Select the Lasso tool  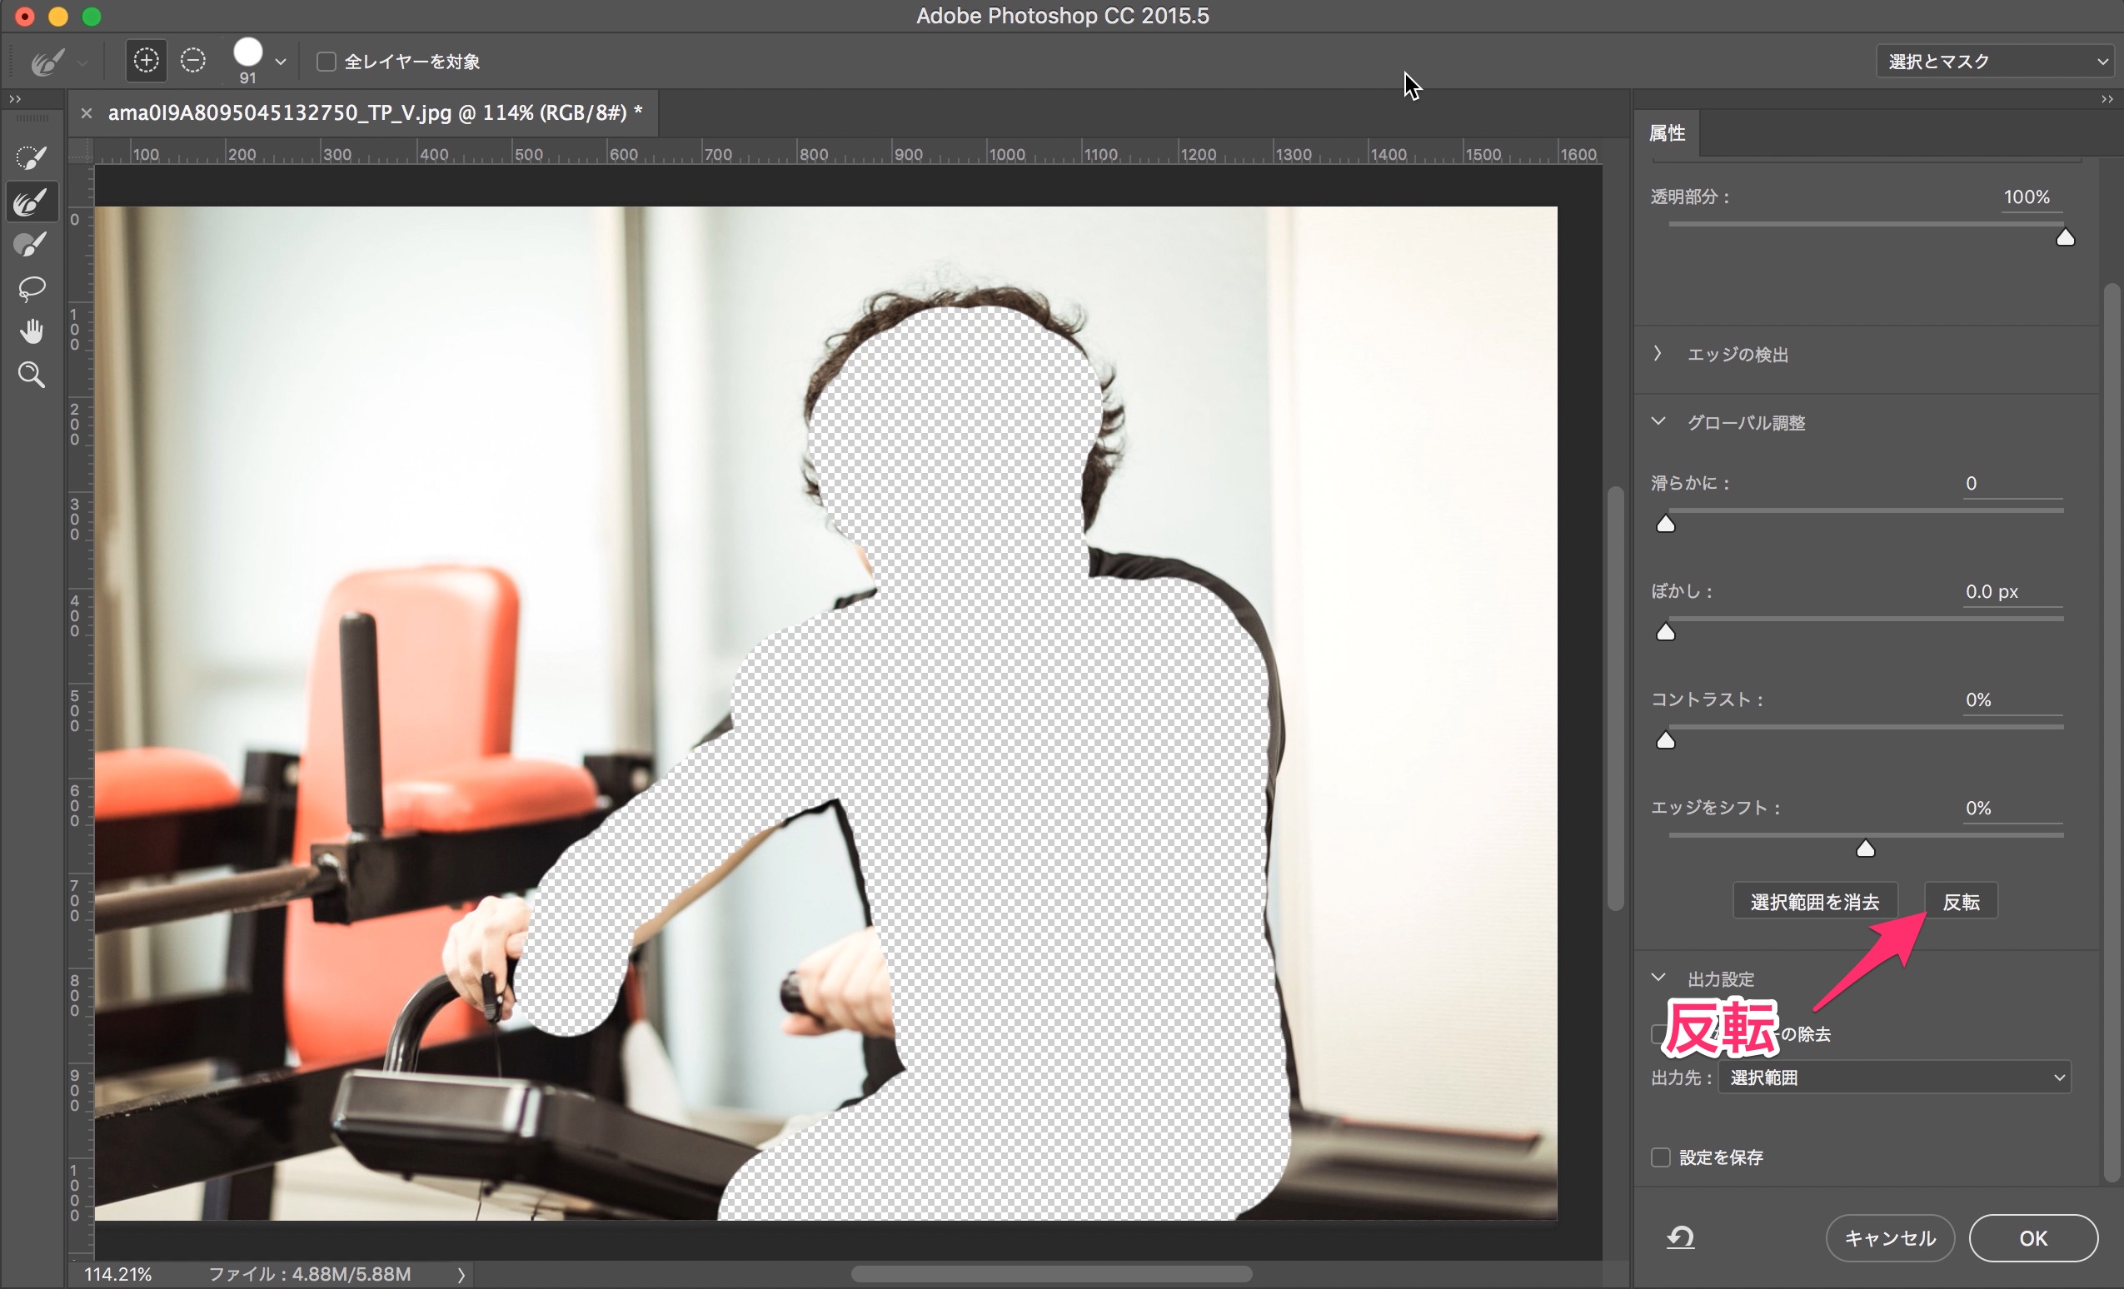(x=32, y=288)
